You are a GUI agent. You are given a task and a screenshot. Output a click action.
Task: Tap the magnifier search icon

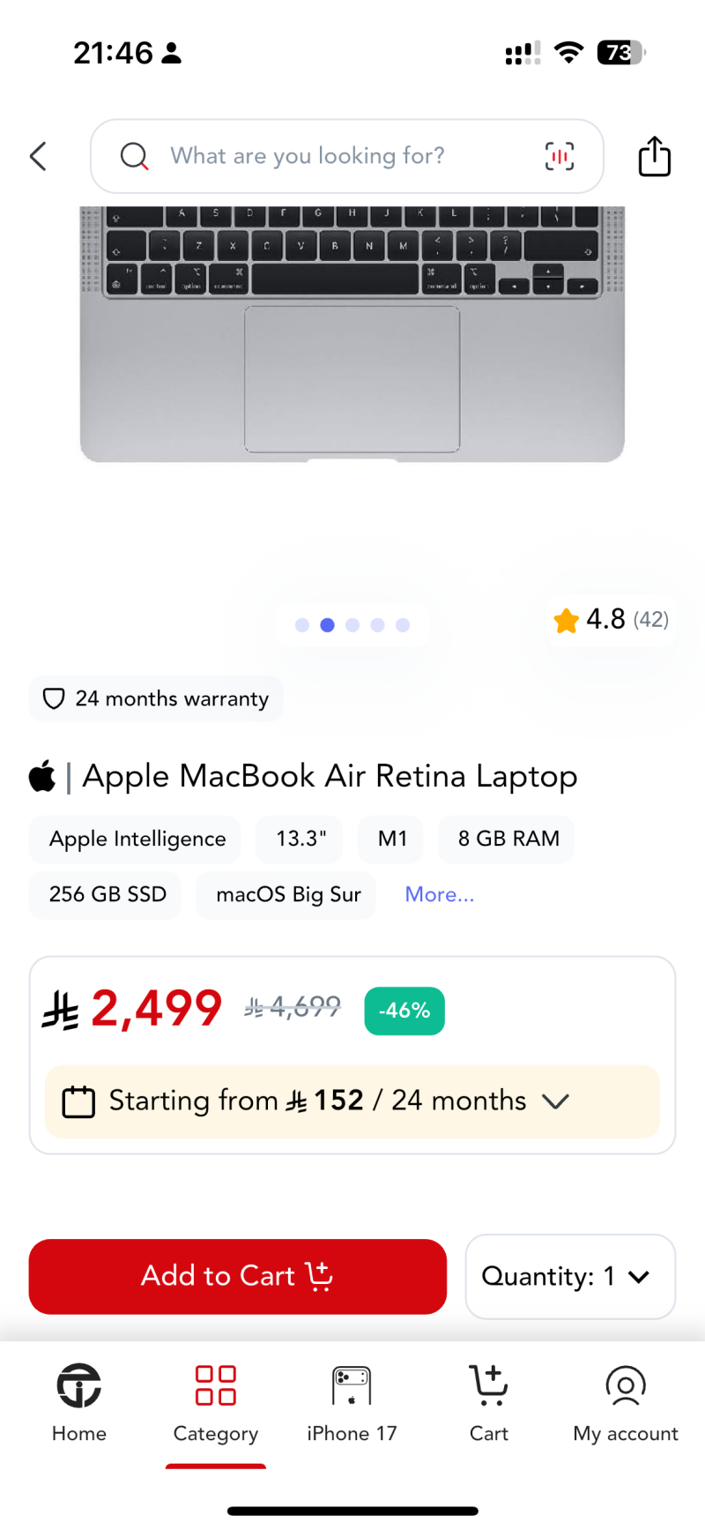134,157
